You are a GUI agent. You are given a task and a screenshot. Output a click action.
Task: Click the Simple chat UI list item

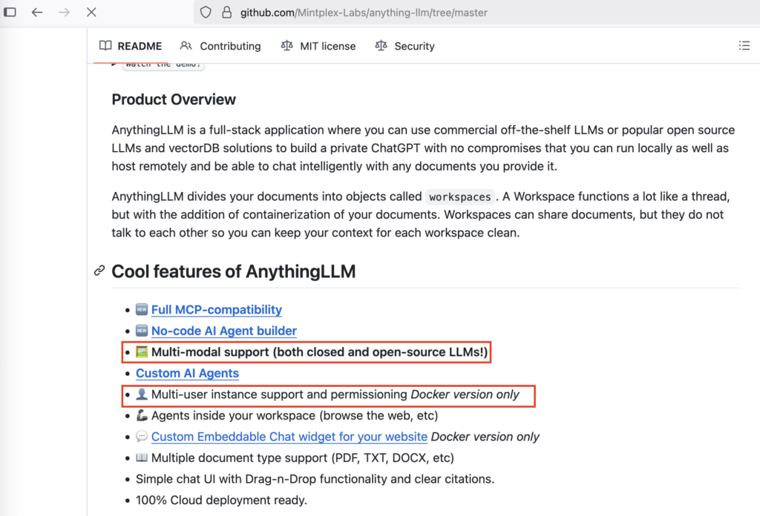(315, 479)
